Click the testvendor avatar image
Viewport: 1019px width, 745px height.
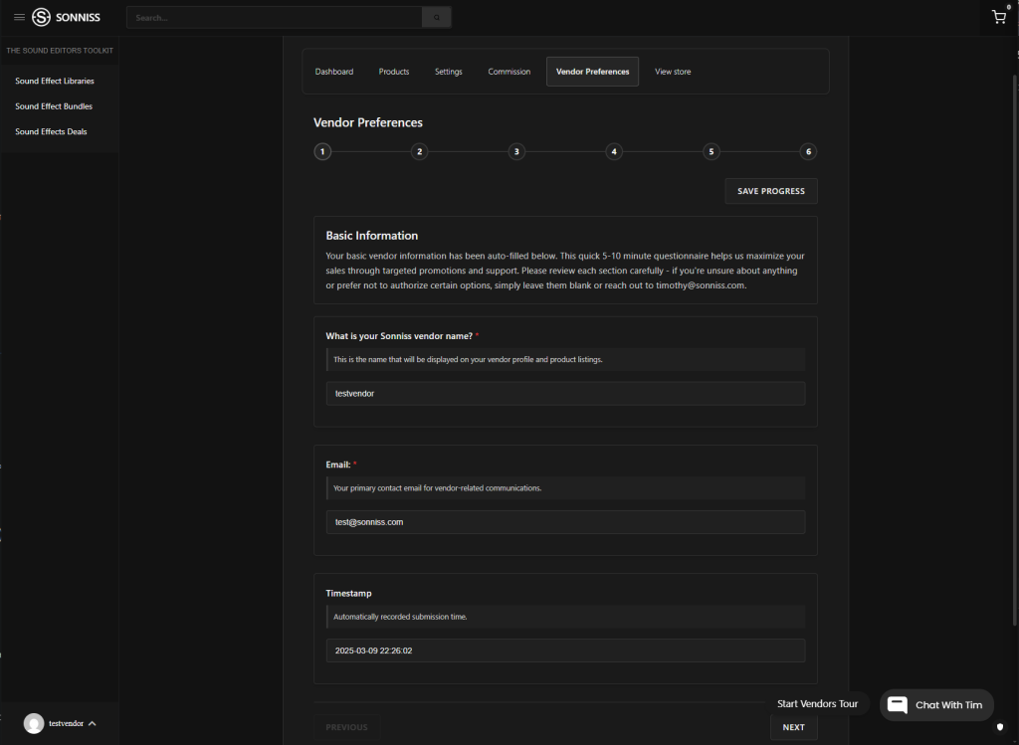[x=34, y=723]
